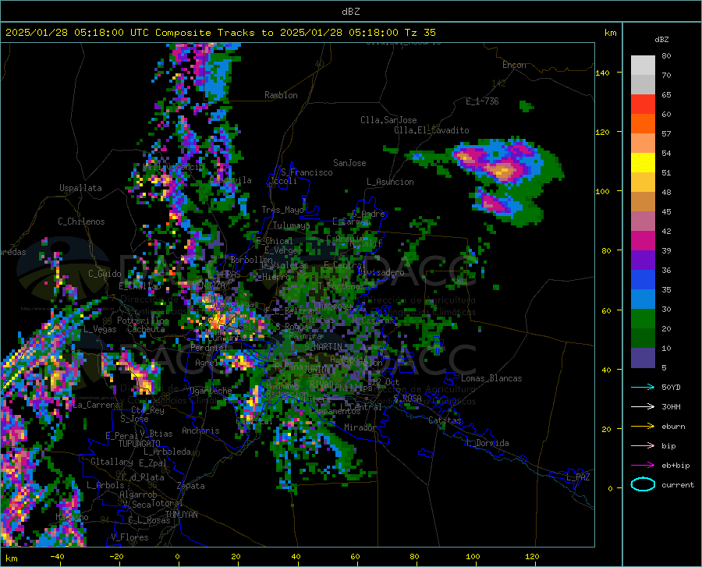Click the S_MARTIN label
Screen dimensions: 702x567
coord(323,347)
